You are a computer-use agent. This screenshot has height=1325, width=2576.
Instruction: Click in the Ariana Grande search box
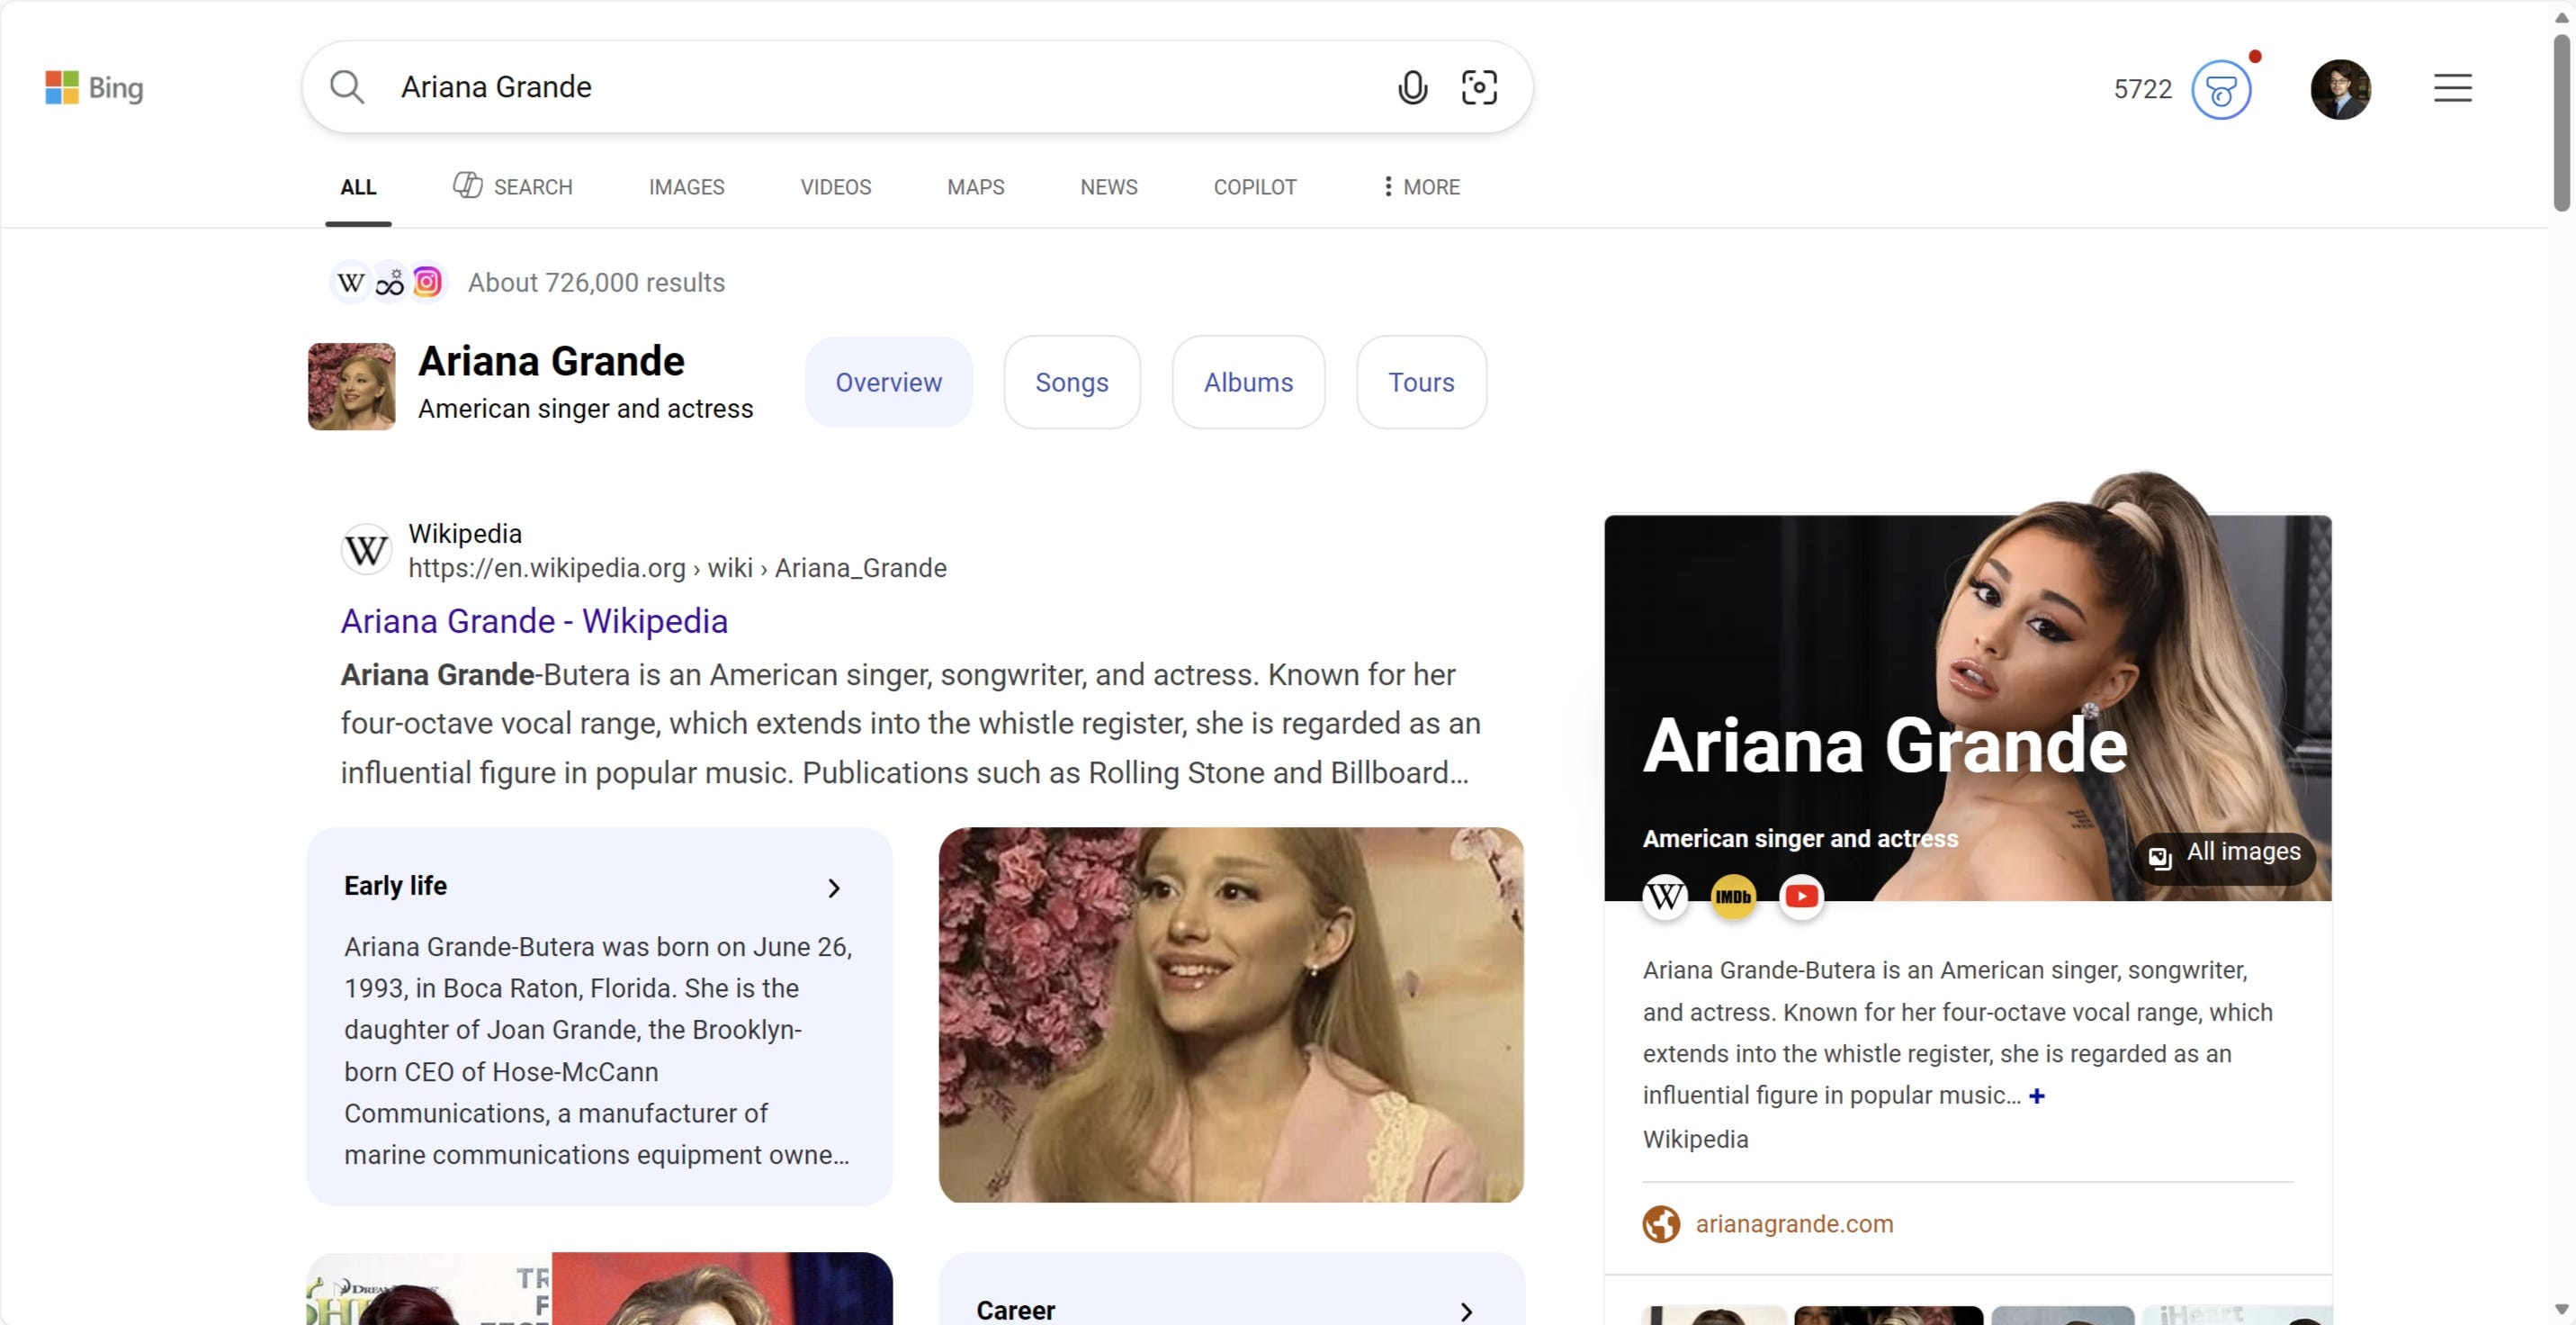[850, 88]
